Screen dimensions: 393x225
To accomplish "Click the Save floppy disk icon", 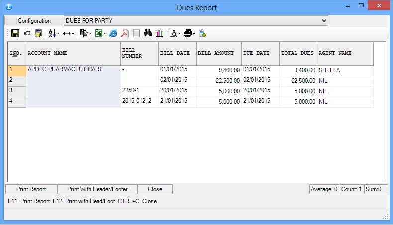I will click(15, 33).
